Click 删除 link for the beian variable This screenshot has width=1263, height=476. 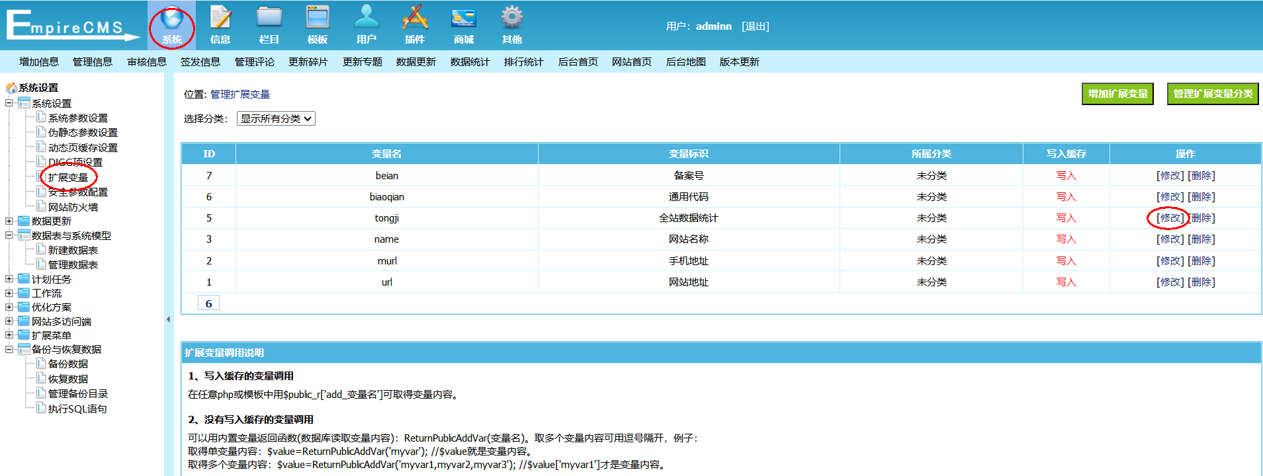tap(1201, 176)
